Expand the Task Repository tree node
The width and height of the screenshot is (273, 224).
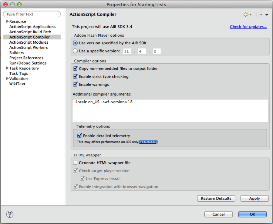7,68
